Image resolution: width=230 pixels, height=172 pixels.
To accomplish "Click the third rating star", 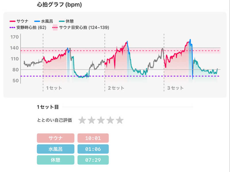I will click(x=101, y=120).
